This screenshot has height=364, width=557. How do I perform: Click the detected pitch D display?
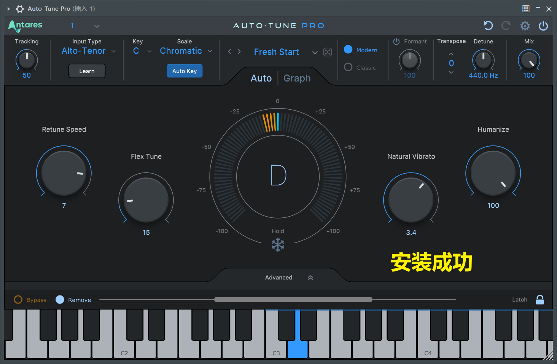coord(278,176)
